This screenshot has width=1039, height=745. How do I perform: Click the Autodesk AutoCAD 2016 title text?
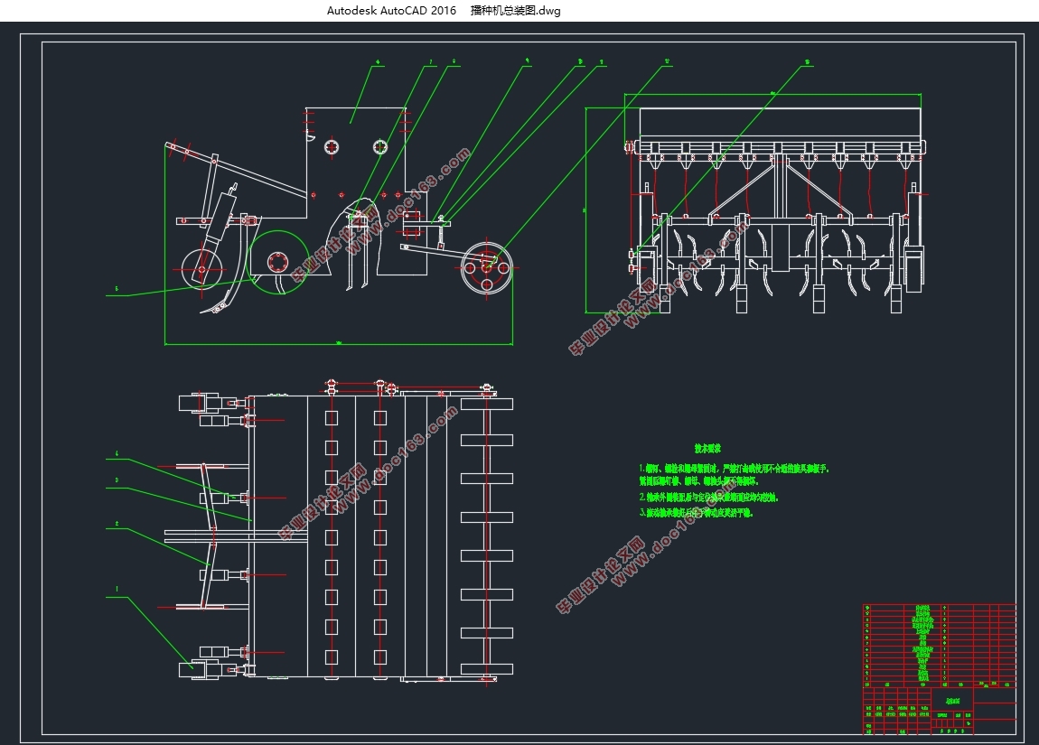(391, 11)
